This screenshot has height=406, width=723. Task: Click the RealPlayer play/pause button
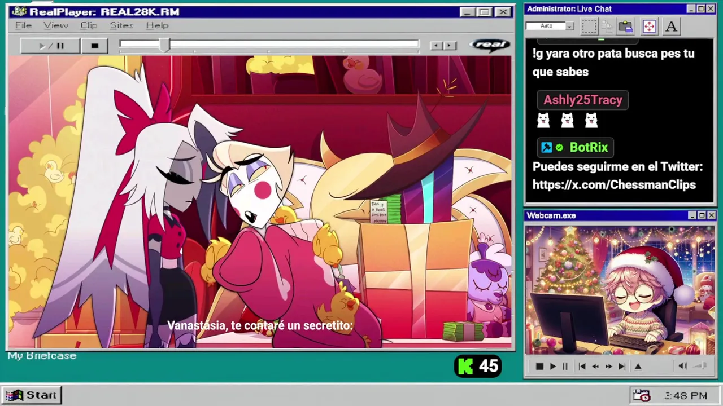click(x=50, y=46)
